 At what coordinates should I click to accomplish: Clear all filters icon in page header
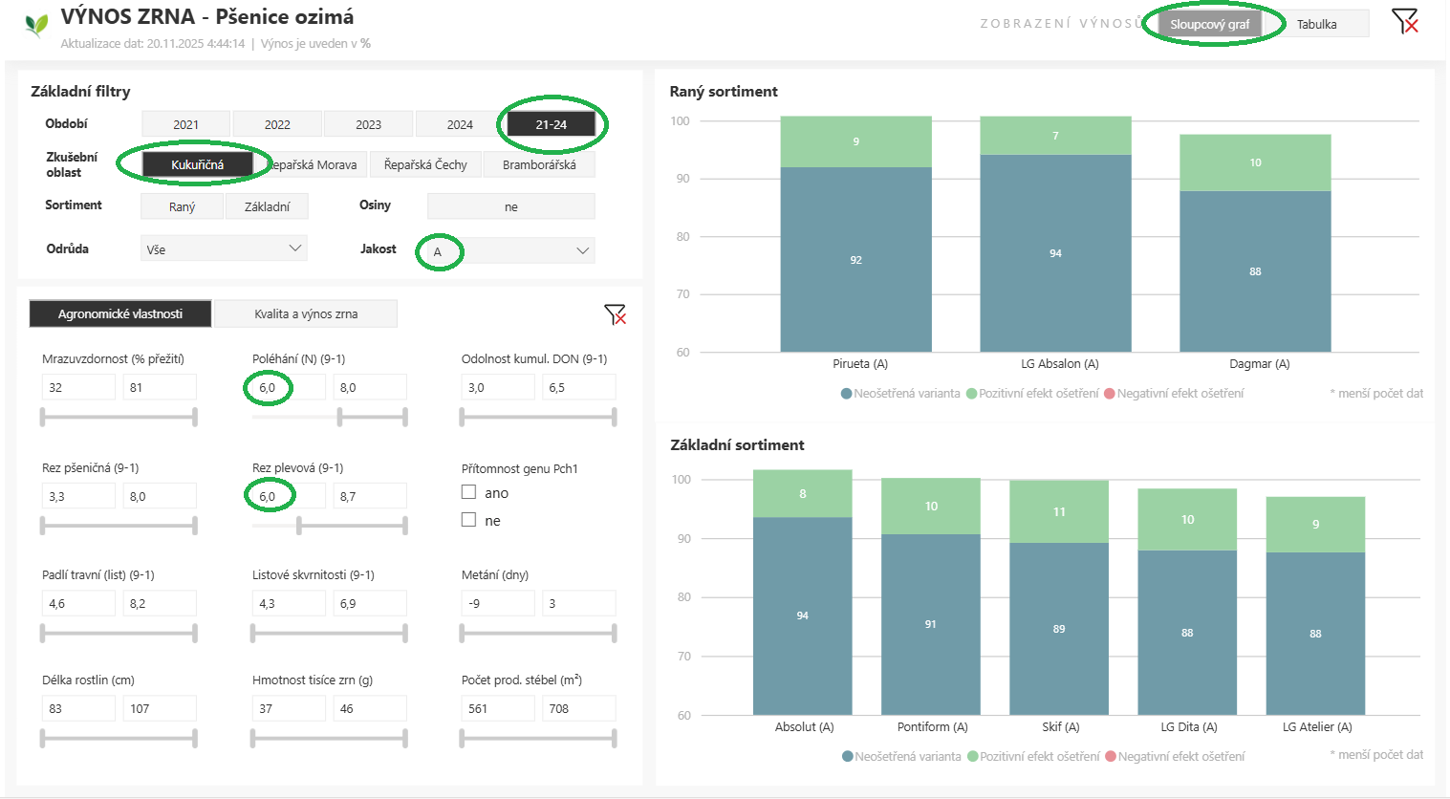[x=1404, y=21]
